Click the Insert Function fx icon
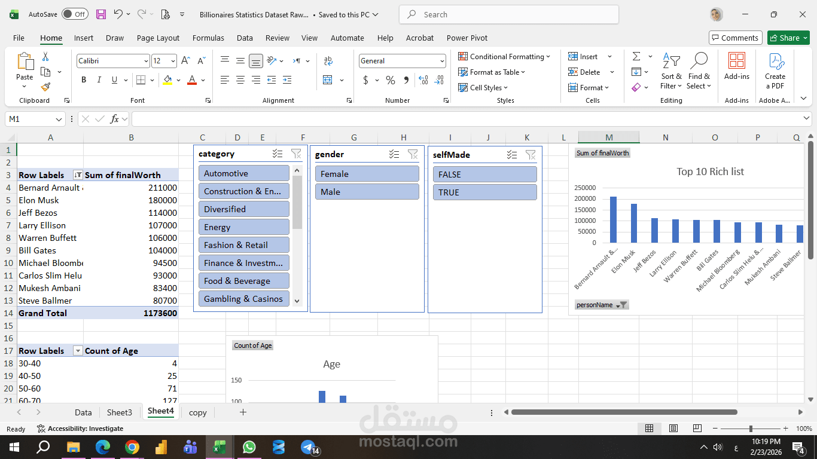Viewport: 817px width, 459px height. [x=115, y=119]
